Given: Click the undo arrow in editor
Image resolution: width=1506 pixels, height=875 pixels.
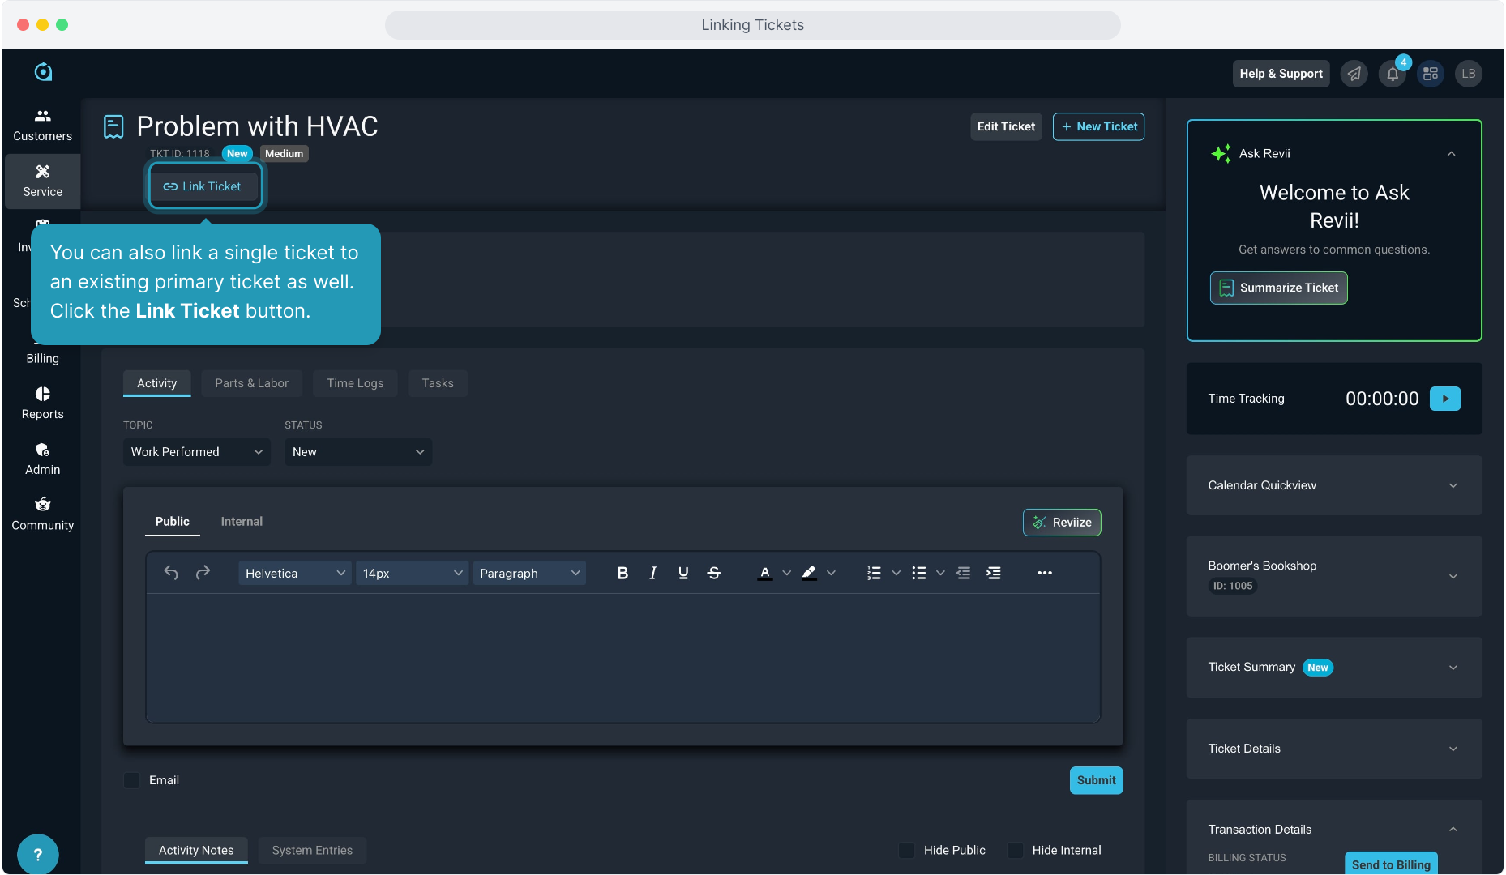Looking at the screenshot, I should 171,573.
